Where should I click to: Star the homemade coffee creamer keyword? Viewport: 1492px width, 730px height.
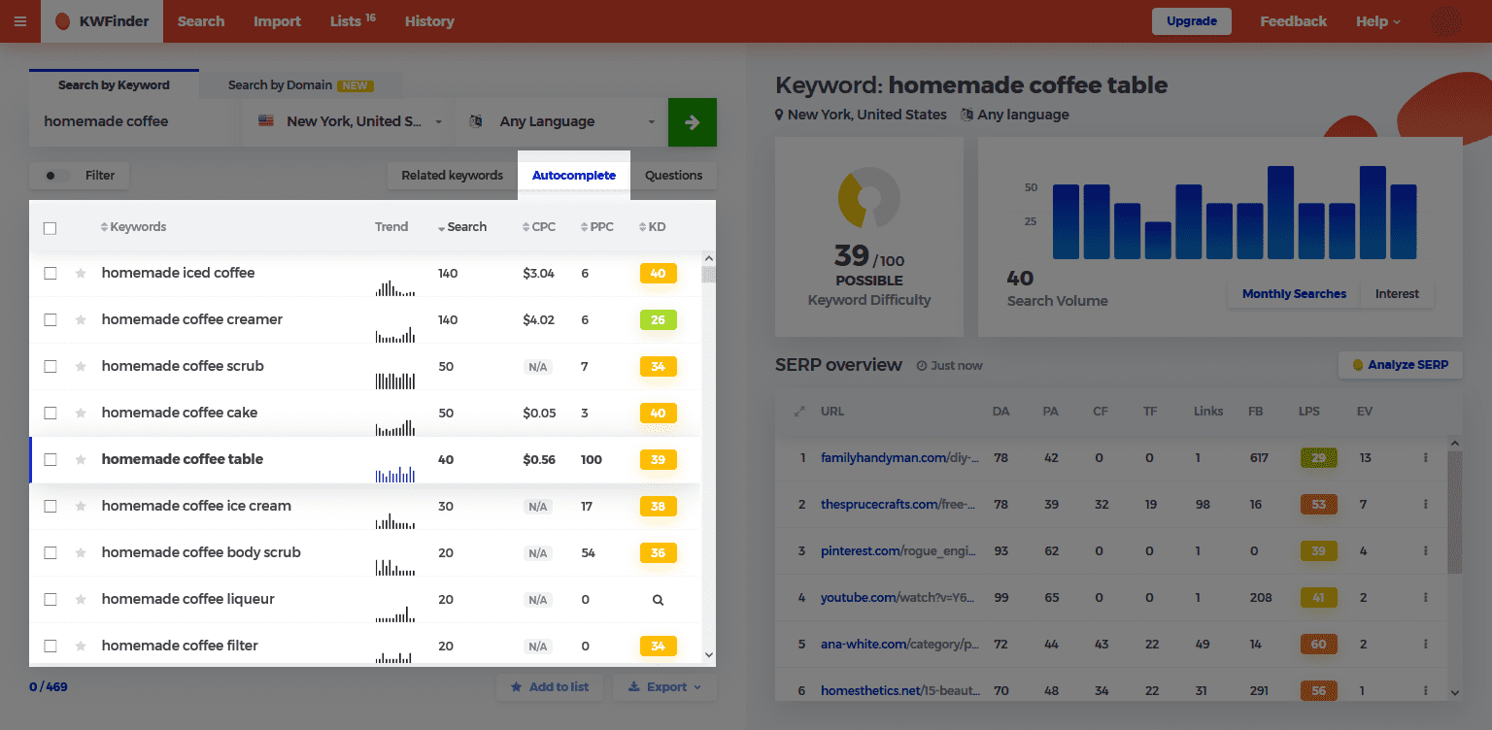(81, 320)
